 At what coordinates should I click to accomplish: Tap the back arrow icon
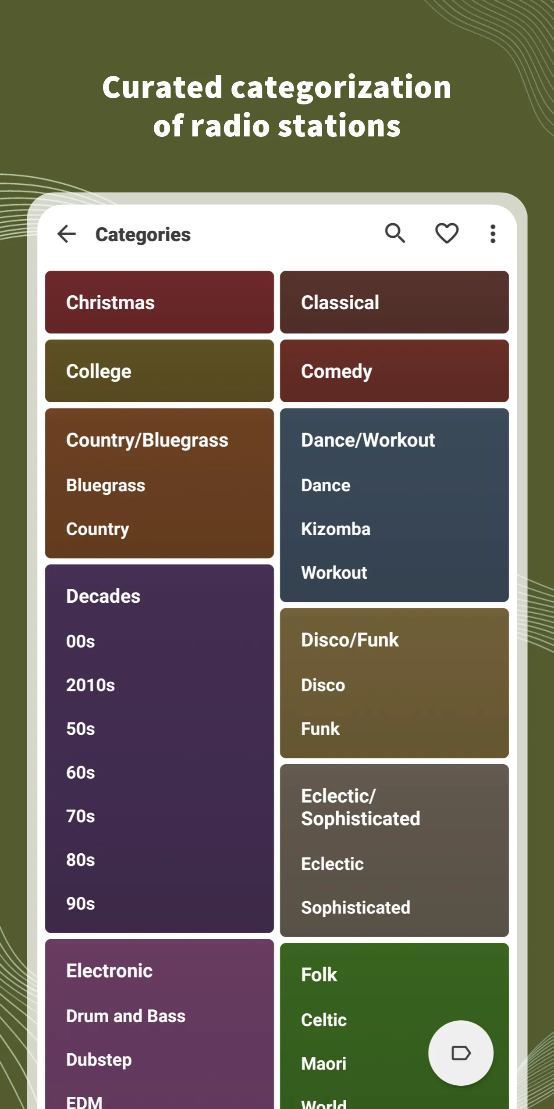tap(67, 234)
